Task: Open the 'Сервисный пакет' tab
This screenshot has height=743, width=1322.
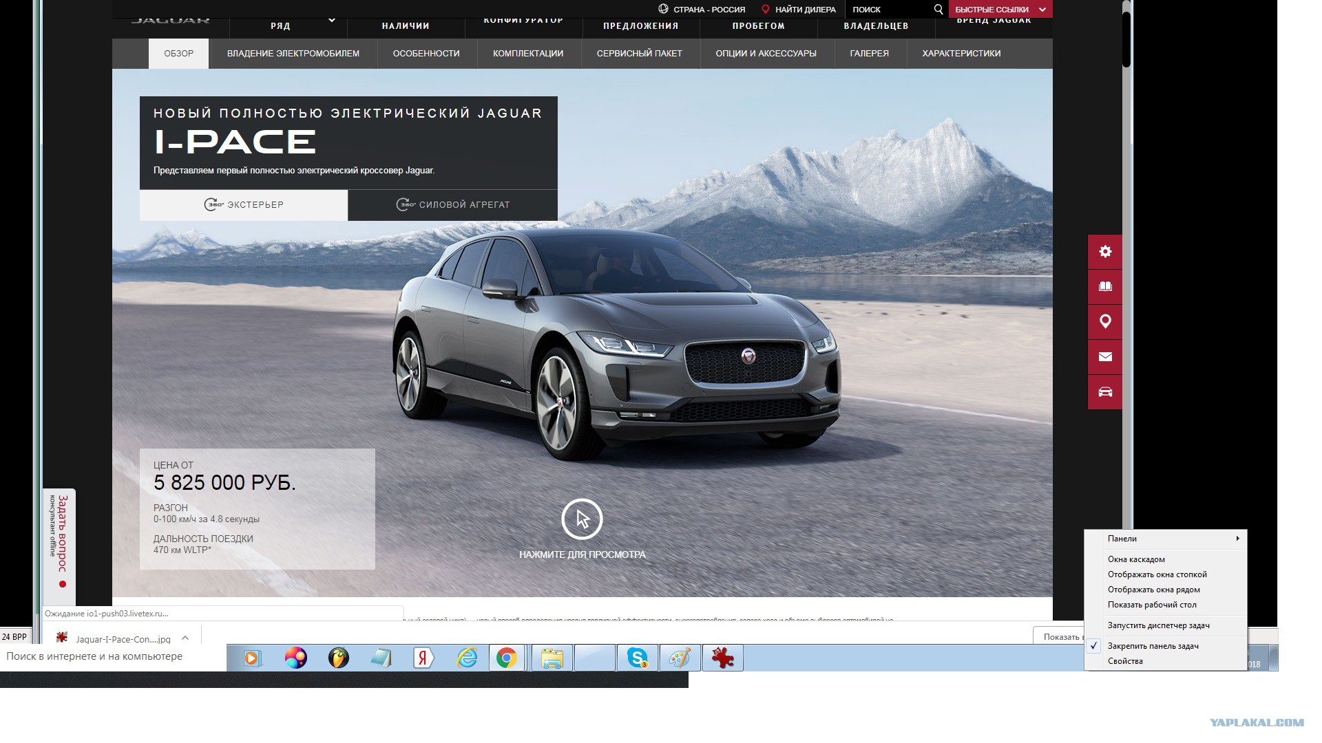Action: [x=640, y=54]
